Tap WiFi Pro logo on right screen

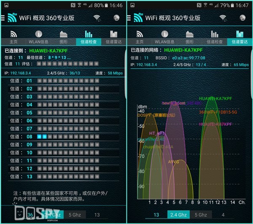point(138,17)
